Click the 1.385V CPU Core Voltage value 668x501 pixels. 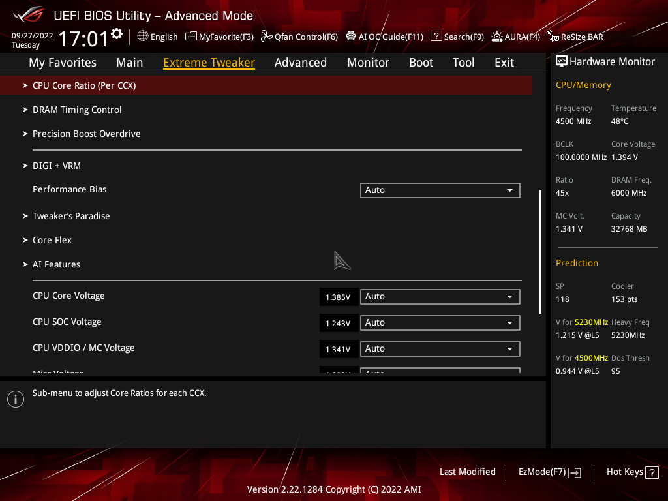click(x=339, y=297)
